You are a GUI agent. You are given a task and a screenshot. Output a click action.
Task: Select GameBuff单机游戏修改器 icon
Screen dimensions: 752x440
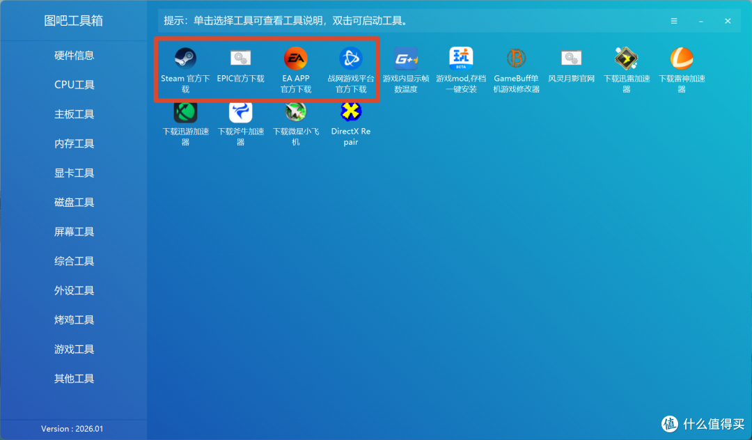point(516,58)
